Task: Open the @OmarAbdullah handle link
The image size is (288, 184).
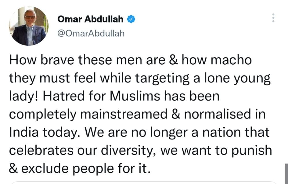Action: click(x=91, y=33)
